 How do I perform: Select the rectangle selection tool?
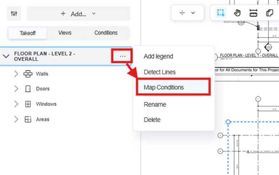pyautogui.click(x=220, y=13)
